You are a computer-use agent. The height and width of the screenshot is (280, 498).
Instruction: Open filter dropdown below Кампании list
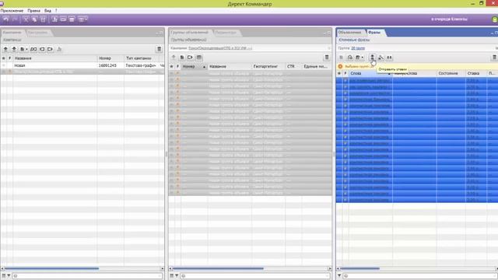[9, 276]
